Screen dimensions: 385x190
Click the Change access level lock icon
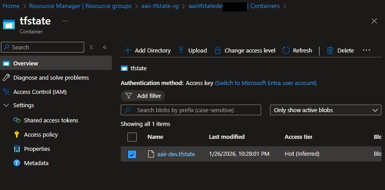217,51
